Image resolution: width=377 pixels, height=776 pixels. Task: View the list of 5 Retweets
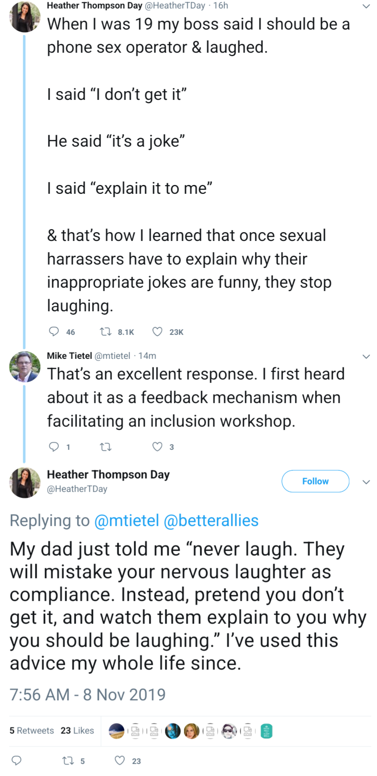point(32,731)
